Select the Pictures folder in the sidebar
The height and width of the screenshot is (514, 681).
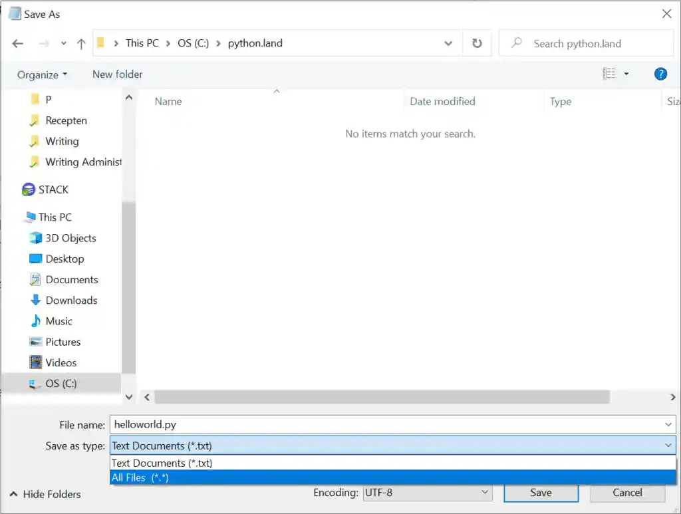(64, 341)
